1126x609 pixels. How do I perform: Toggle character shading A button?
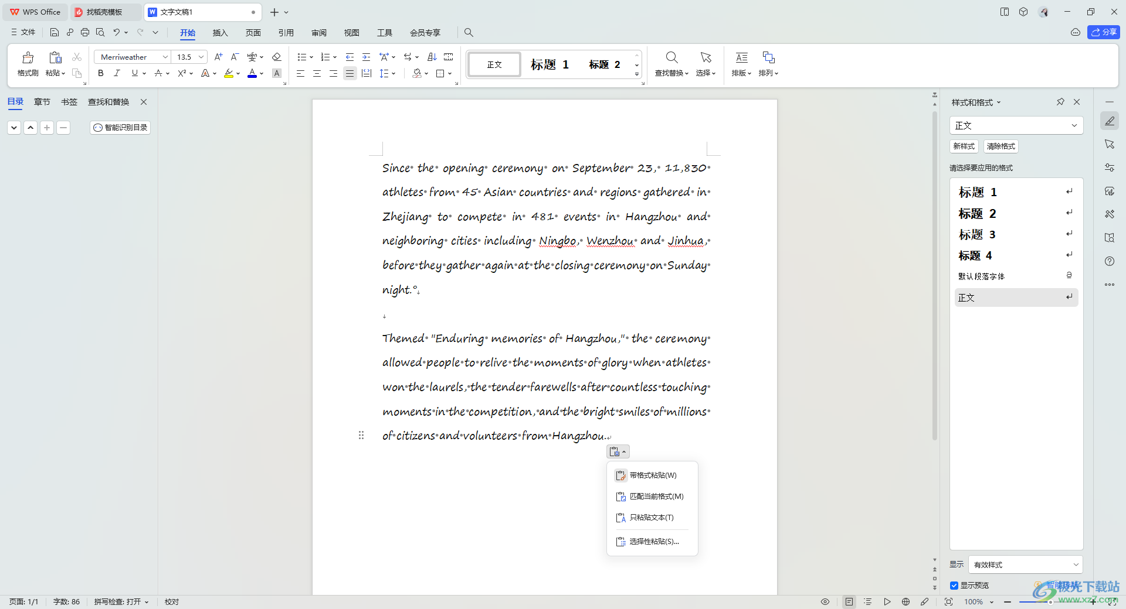pyautogui.click(x=277, y=73)
